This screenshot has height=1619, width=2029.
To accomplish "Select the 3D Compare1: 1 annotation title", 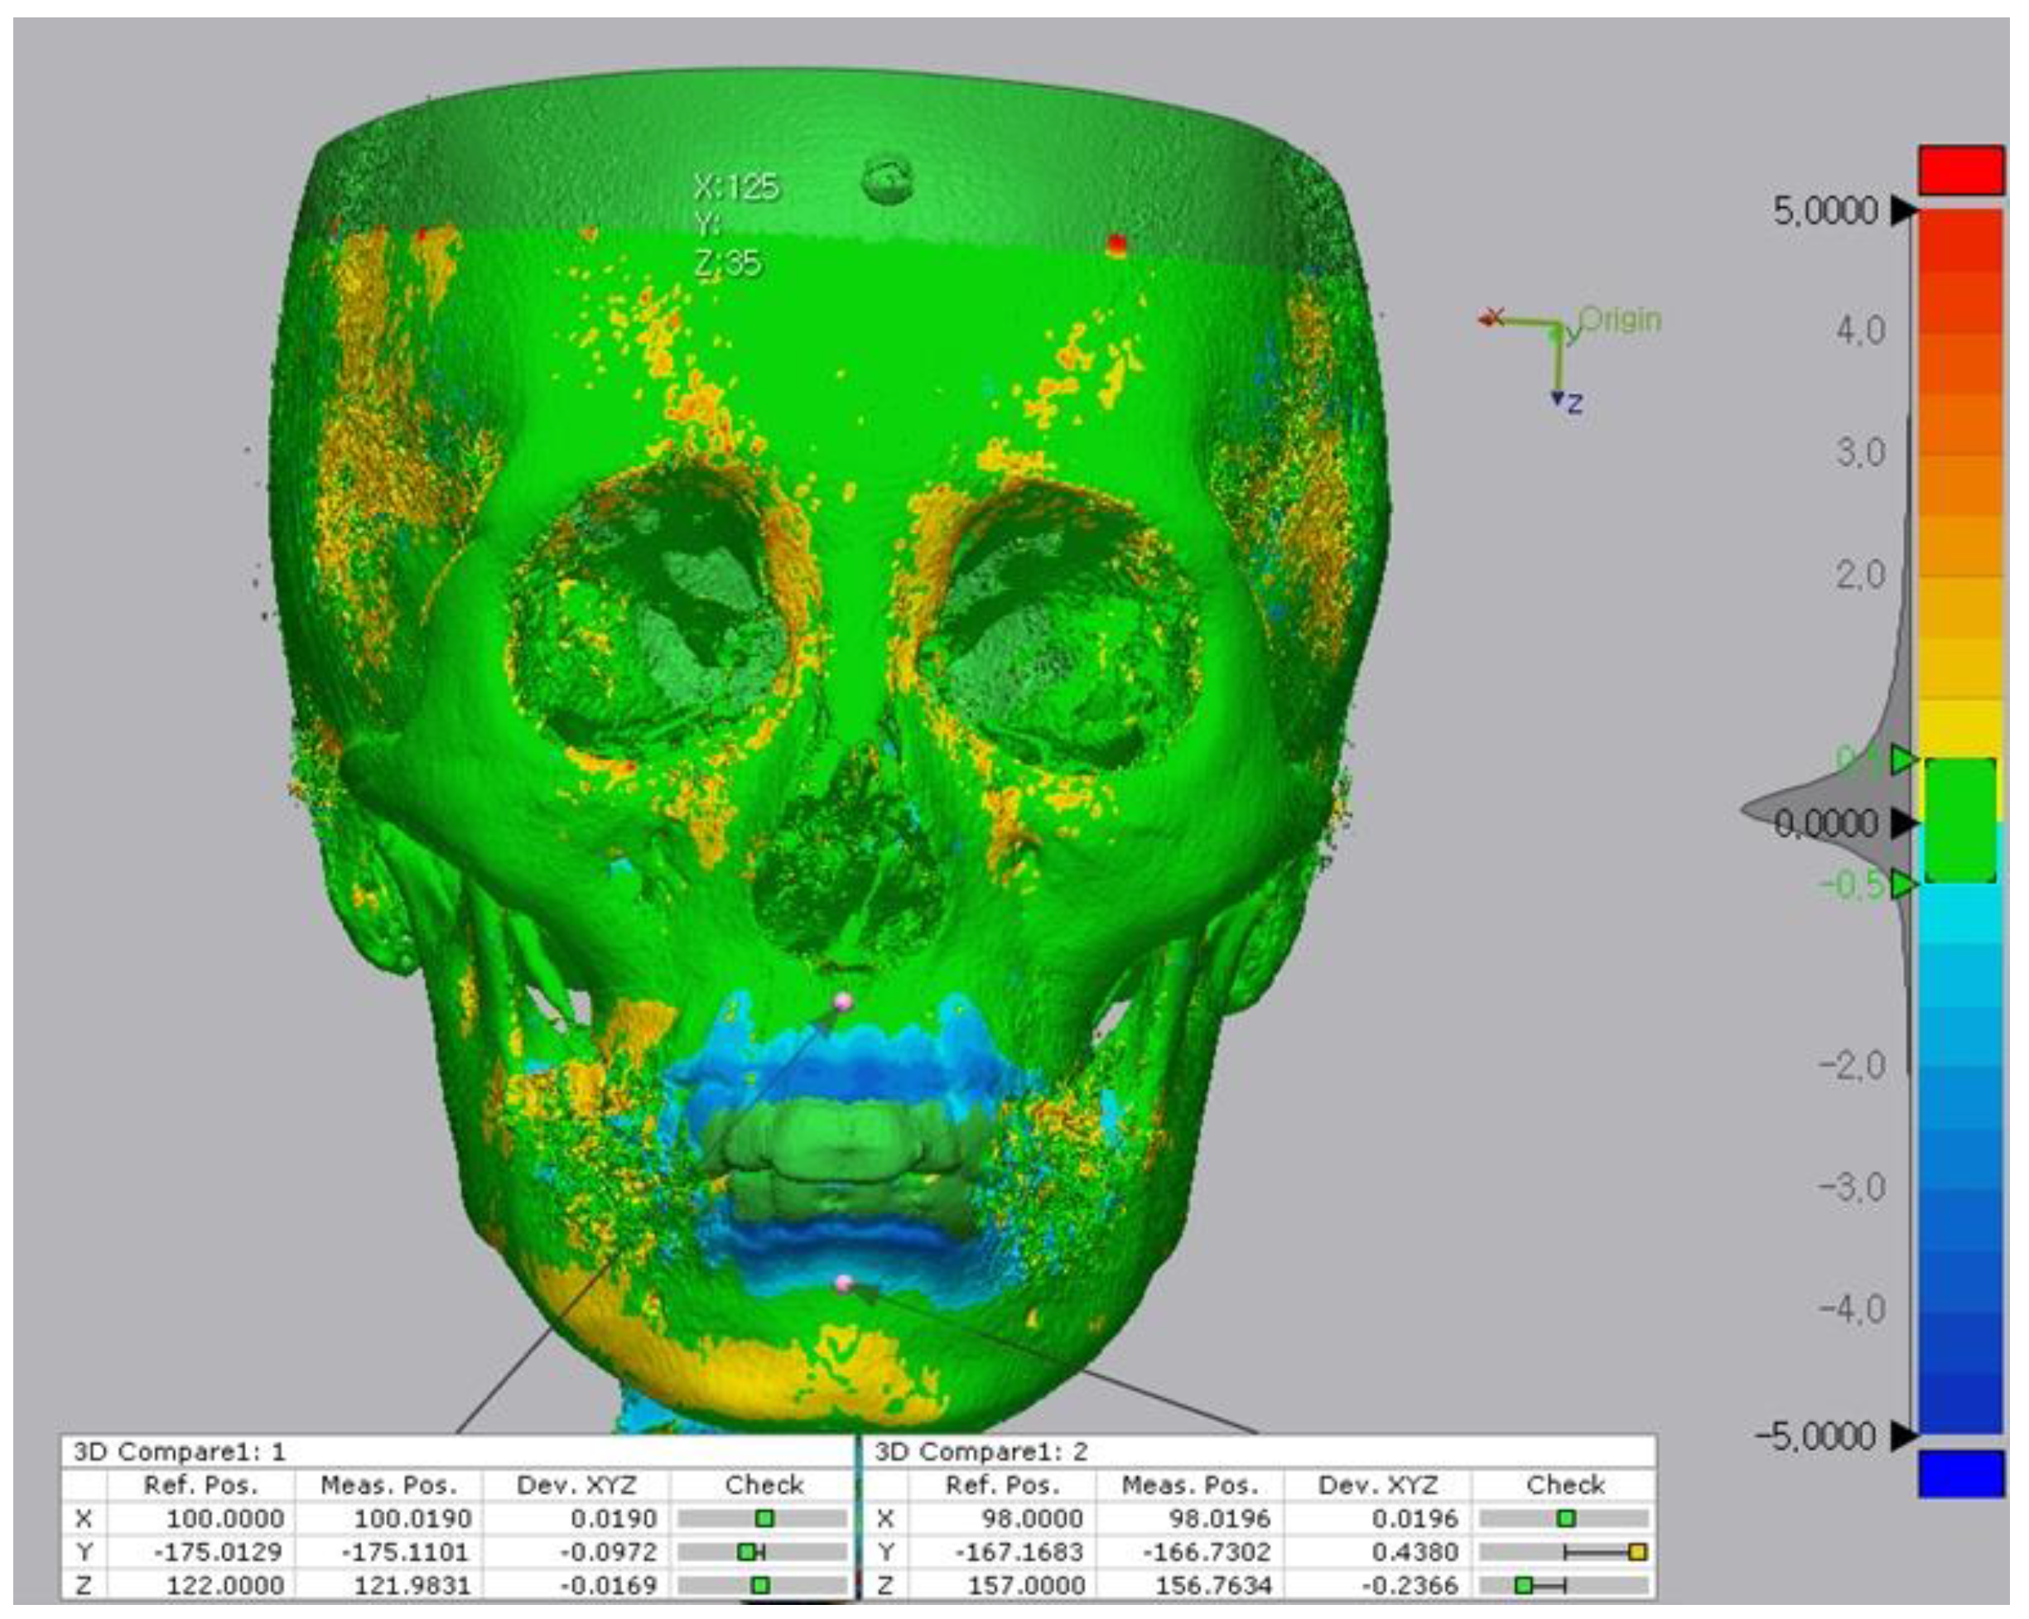I will [x=179, y=1452].
